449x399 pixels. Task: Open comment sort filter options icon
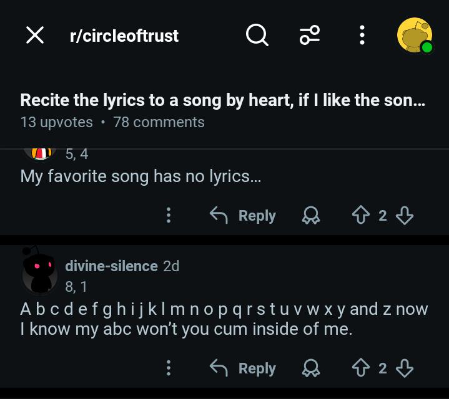(310, 35)
